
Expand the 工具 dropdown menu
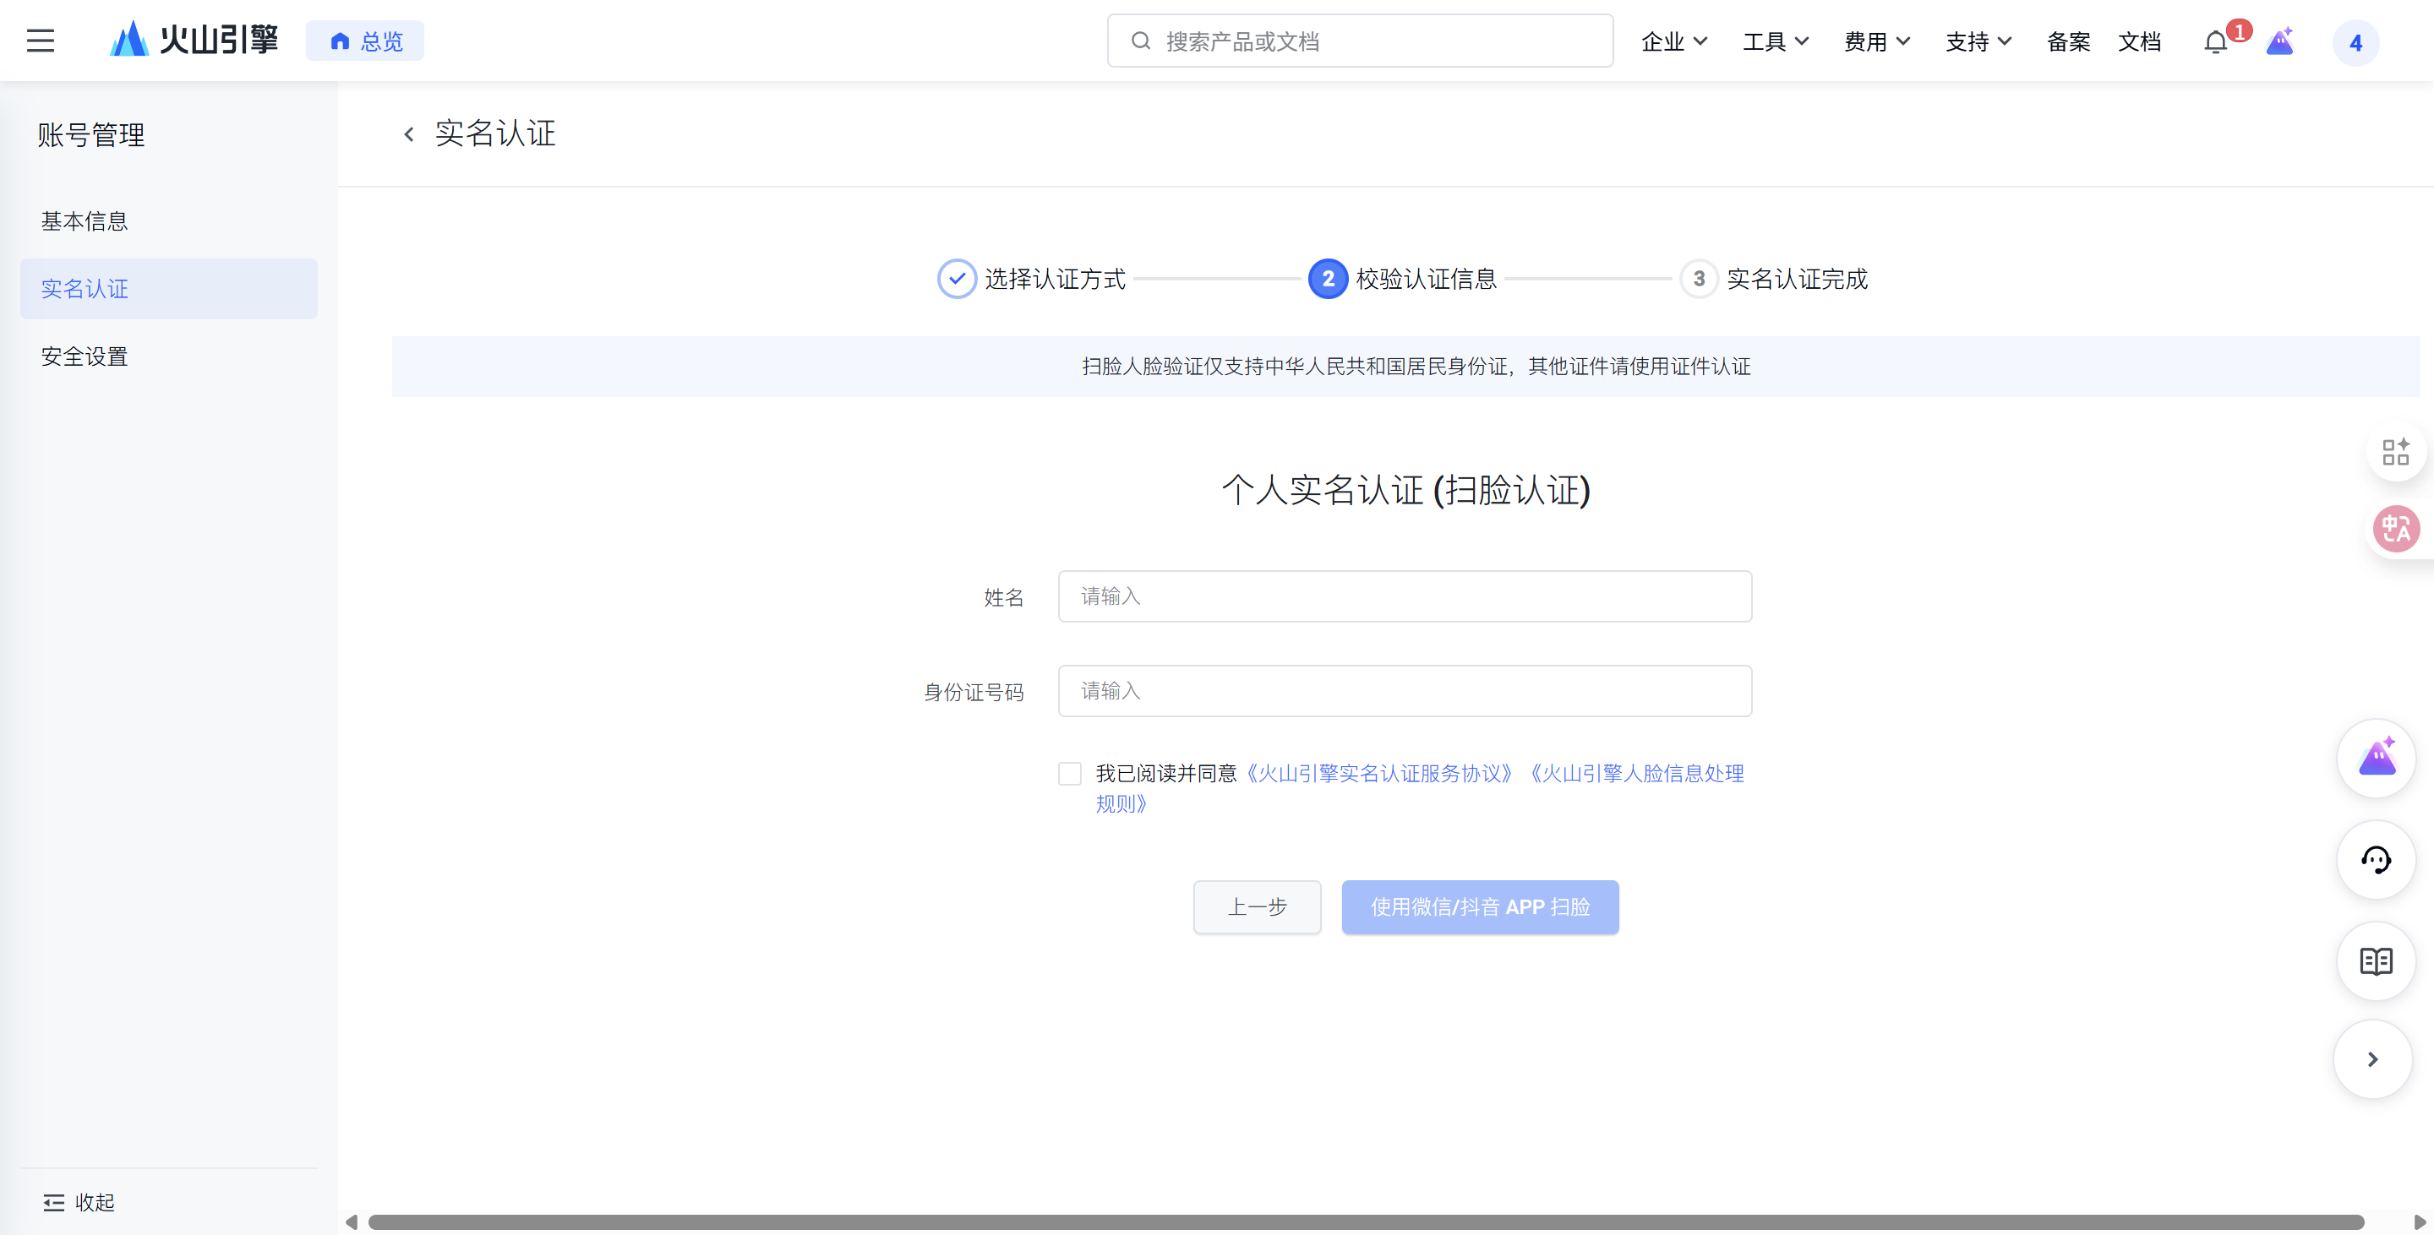(x=1775, y=41)
